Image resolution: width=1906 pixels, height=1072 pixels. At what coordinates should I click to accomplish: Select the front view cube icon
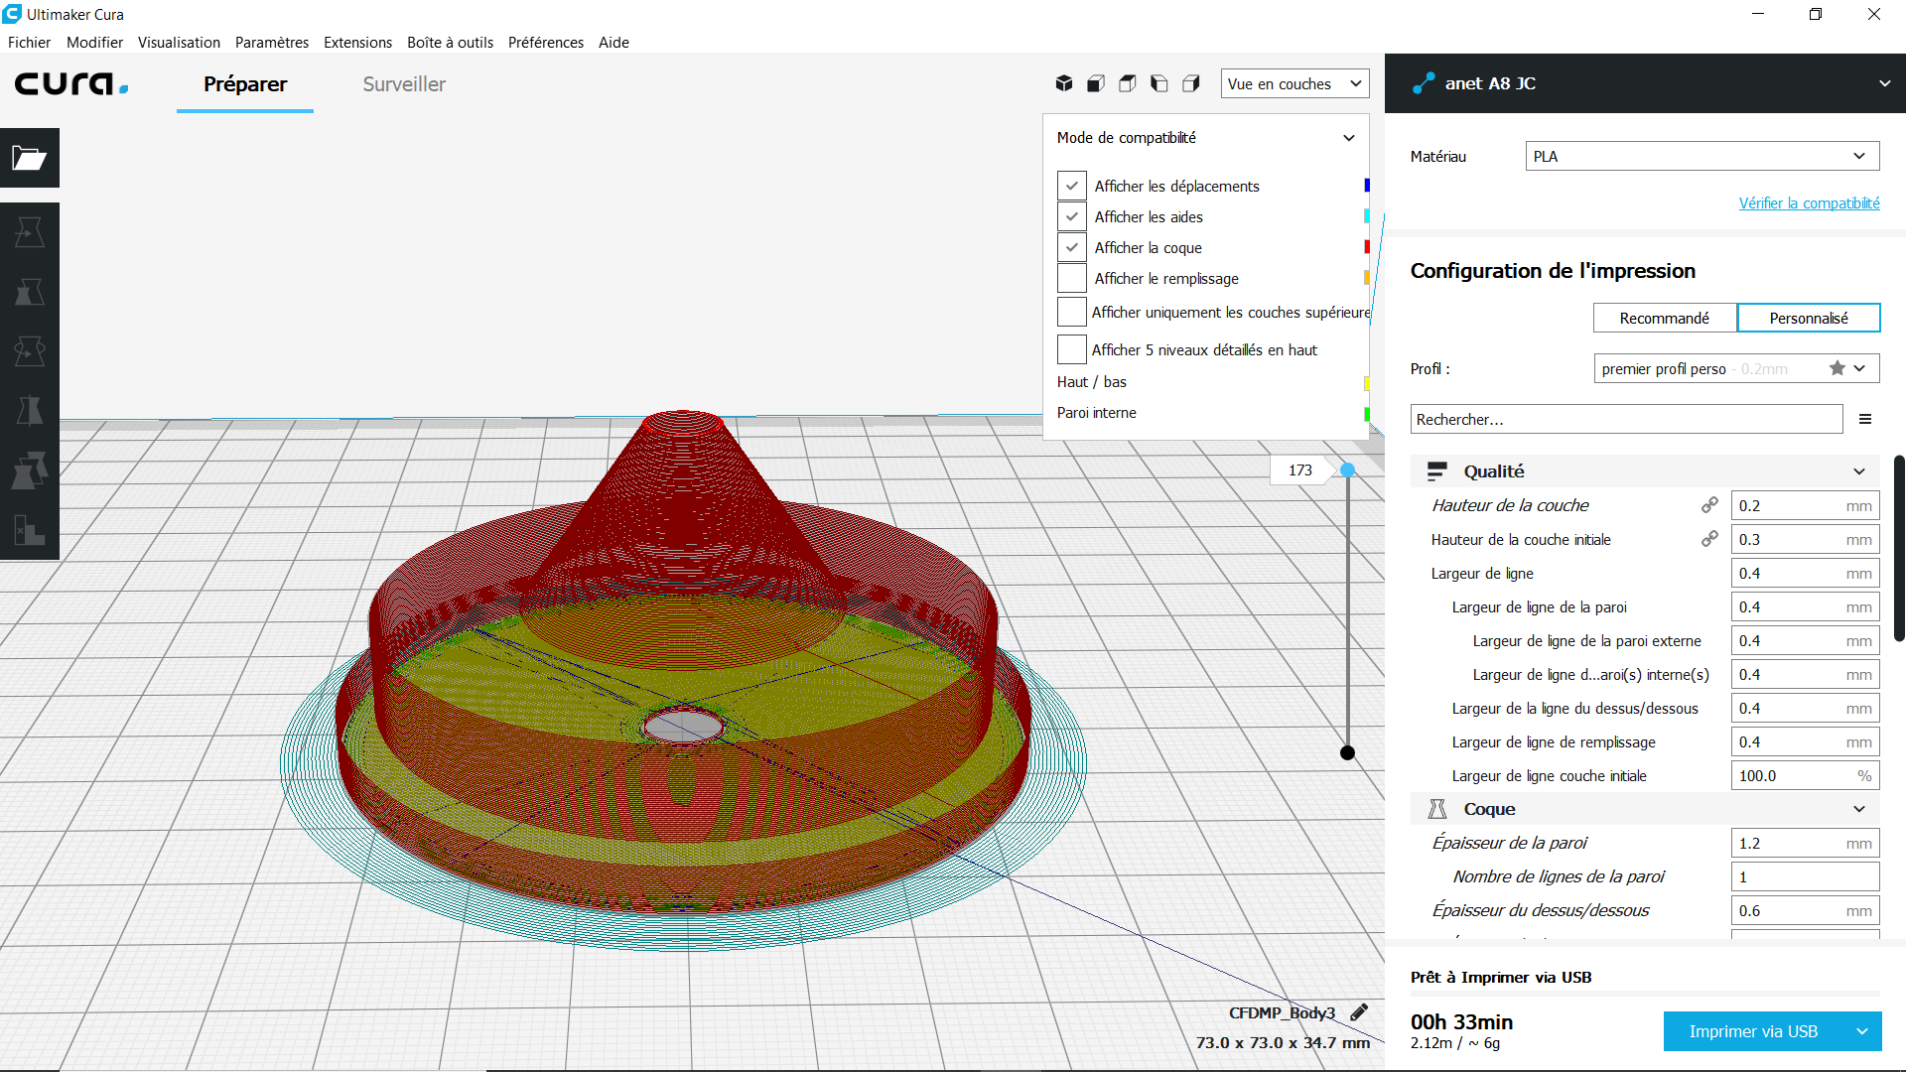pyautogui.click(x=1096, y=83)
